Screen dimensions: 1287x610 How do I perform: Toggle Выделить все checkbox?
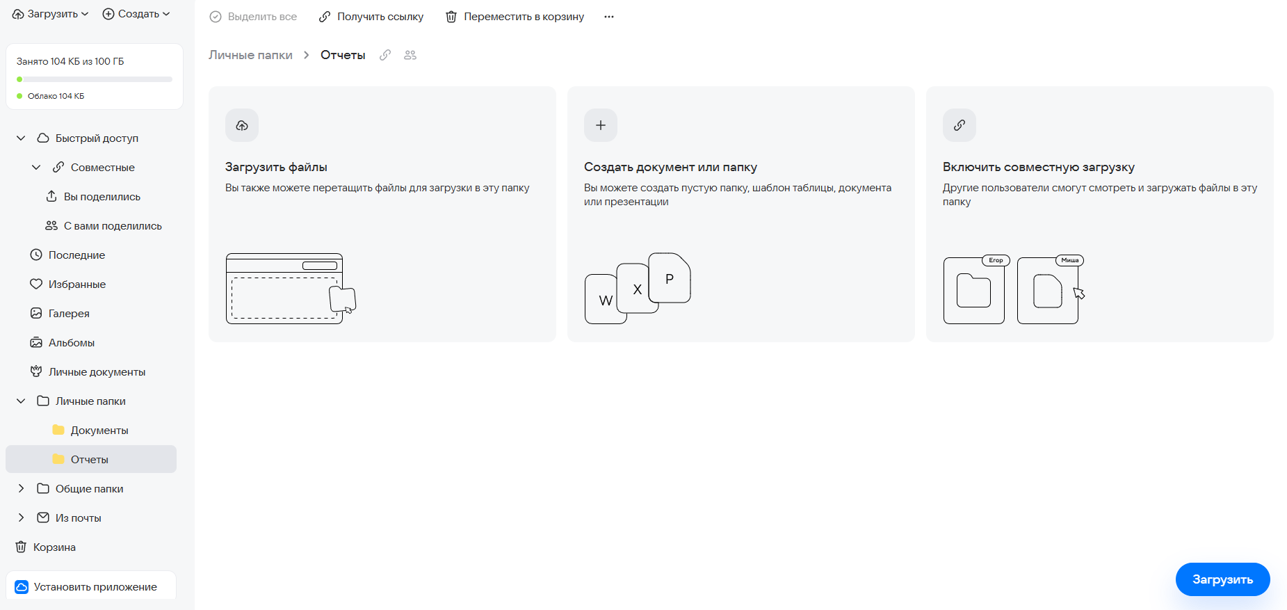216,17
